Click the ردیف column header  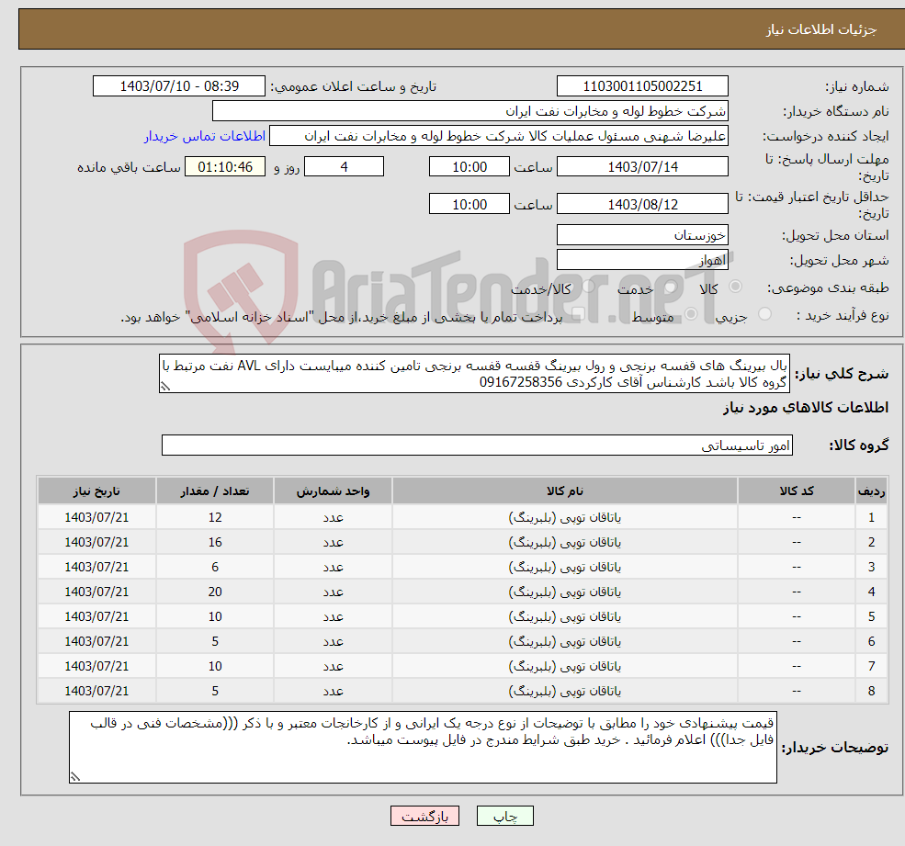pyautogui.click(x=872, y=491)
